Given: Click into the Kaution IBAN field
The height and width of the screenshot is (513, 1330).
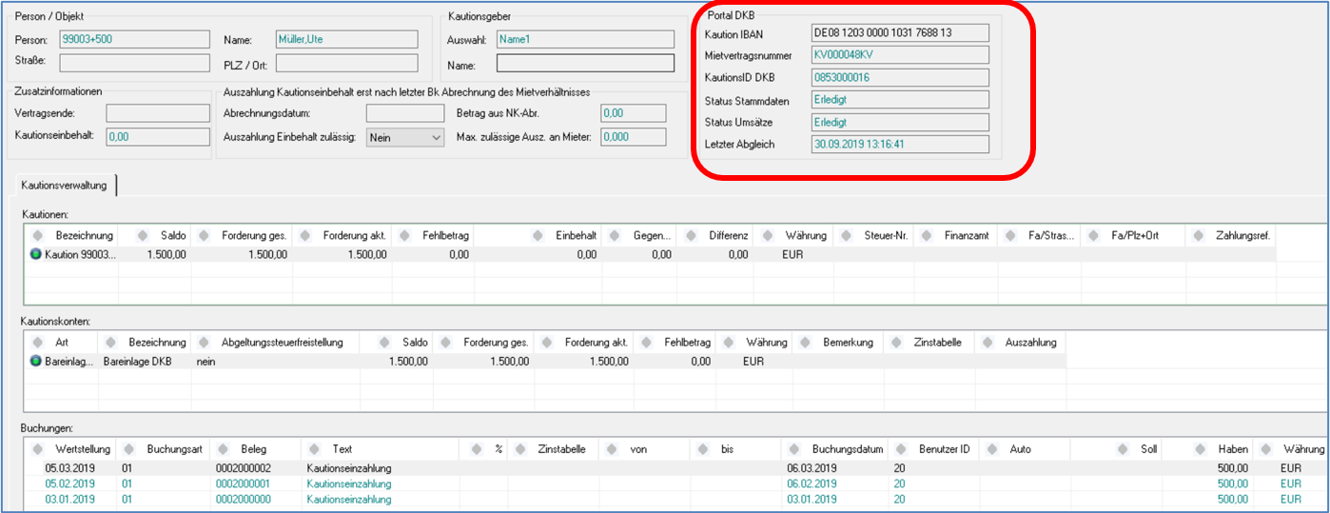Looking at the screenshot, I should (899, 33).
